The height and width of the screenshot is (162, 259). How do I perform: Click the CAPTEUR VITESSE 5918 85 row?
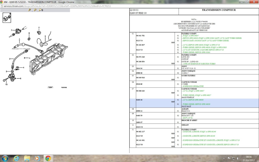[x=194, y=84]
